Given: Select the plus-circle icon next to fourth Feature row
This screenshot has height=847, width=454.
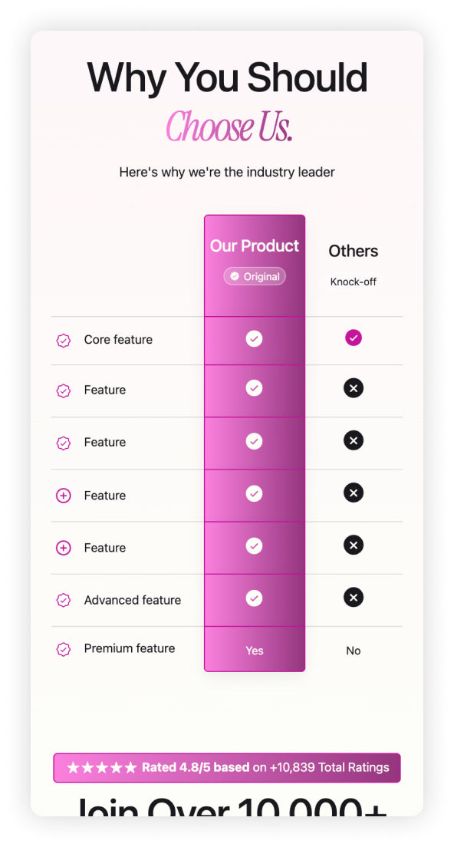Looking at the screenshot, I should [x=64, y=496].
